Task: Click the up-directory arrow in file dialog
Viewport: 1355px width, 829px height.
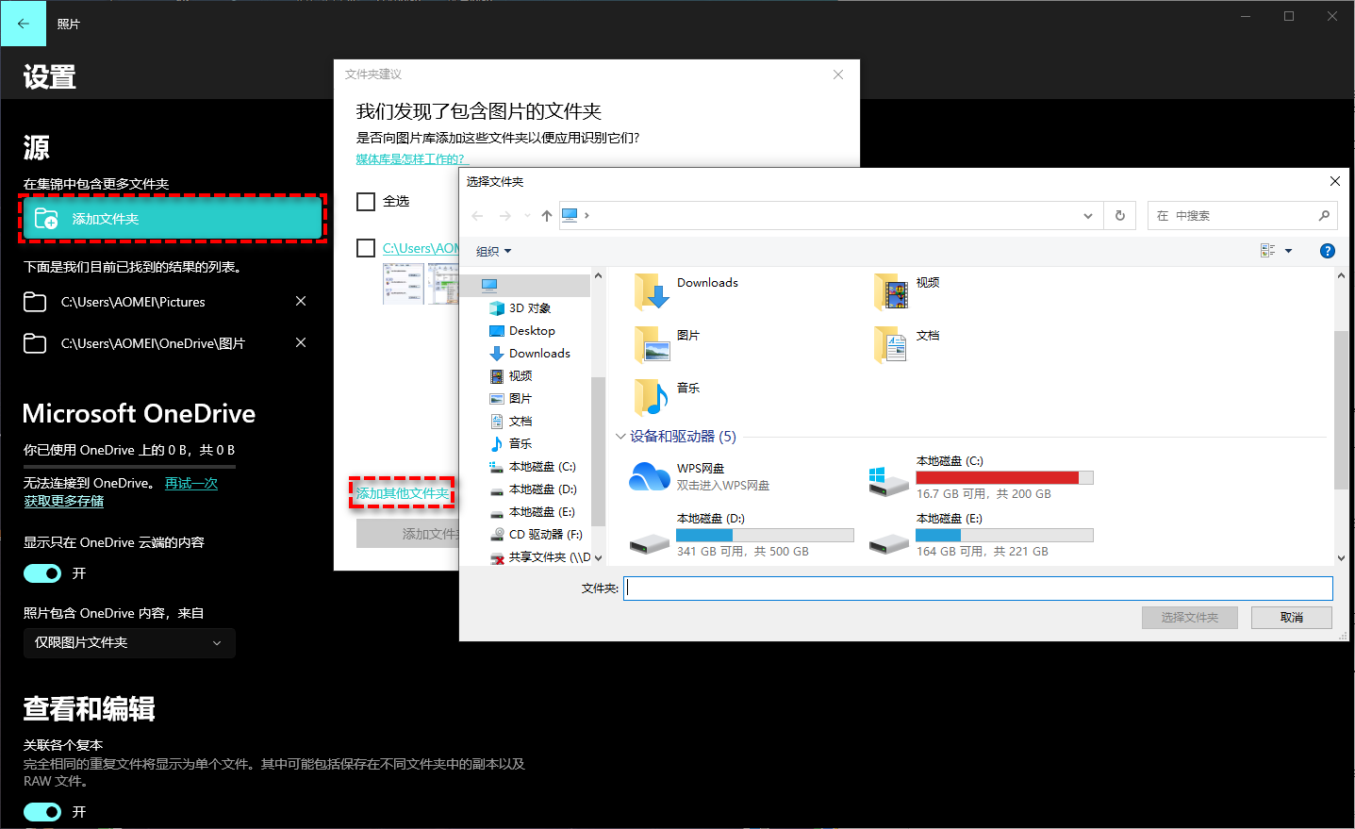Action: coord(547,216)
